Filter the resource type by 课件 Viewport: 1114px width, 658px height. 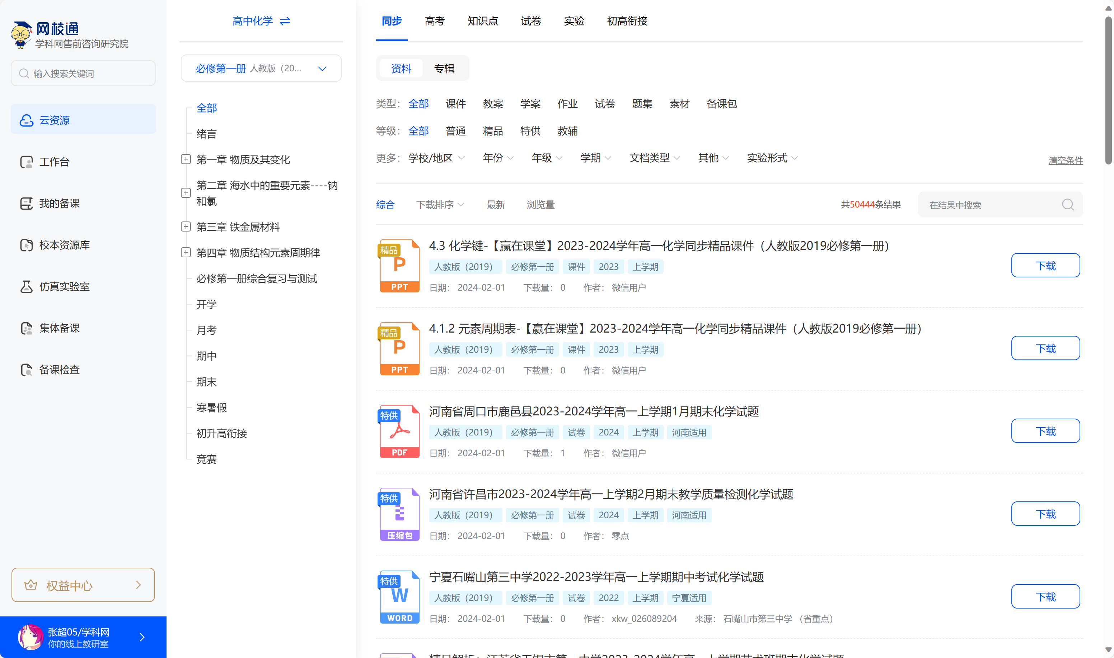point(455,104)
